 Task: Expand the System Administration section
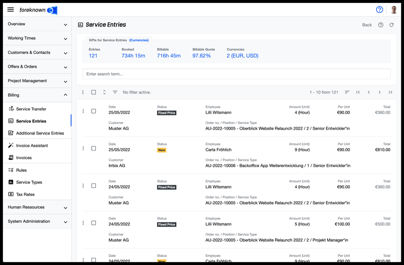(x=37, y=222)
